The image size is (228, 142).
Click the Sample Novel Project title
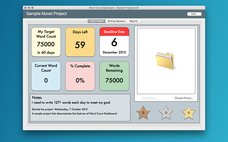[x=46, y=14]
